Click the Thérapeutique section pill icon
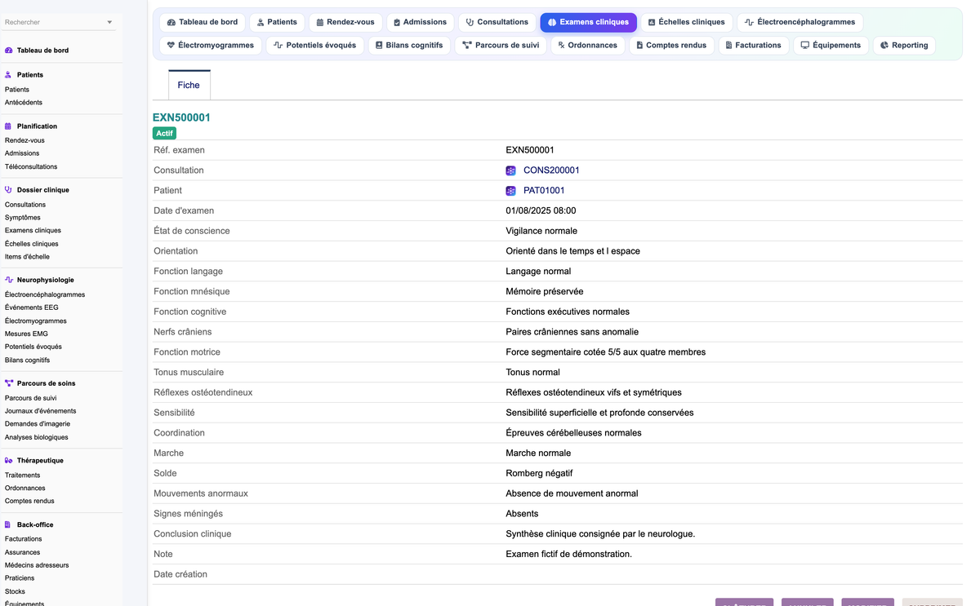Image resolution: width=980 pixels, height=606 pixels. click(9, 461)
